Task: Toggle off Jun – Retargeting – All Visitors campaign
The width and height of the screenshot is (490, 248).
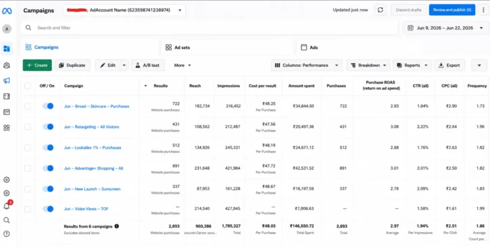Action: 48,127
